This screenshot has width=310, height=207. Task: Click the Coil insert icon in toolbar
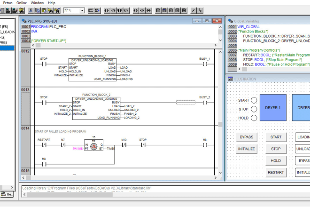click(x=137, y=10)
